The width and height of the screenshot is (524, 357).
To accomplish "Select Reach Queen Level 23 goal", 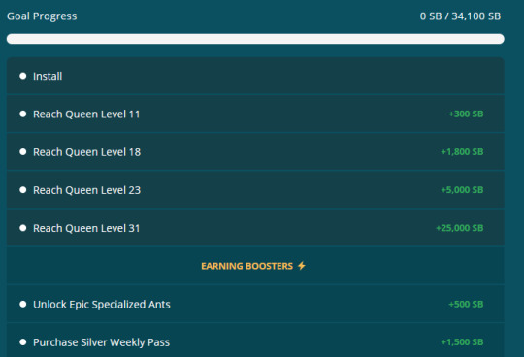I will click(255, 190).
